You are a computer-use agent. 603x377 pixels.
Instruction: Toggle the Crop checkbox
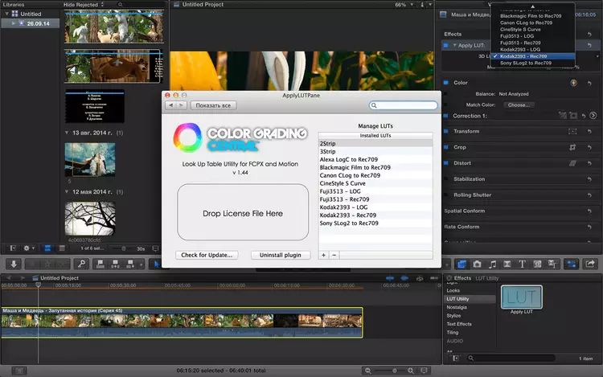446,147
